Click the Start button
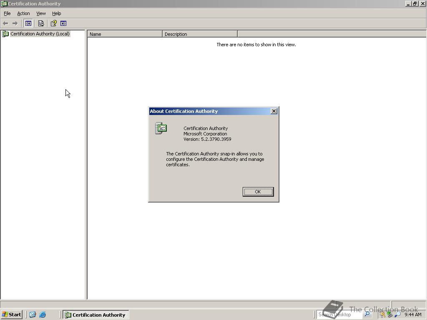The height and width of the screenshot is (320, 427). 11,315
